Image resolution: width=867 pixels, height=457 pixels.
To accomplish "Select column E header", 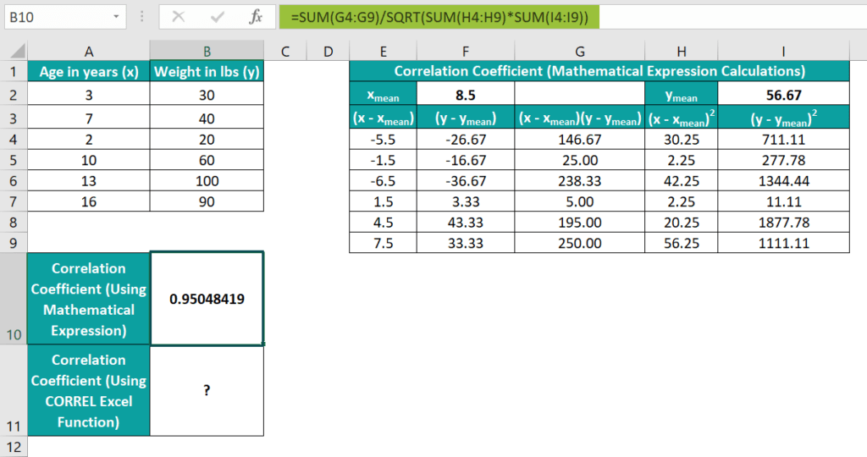I will 383,52.
